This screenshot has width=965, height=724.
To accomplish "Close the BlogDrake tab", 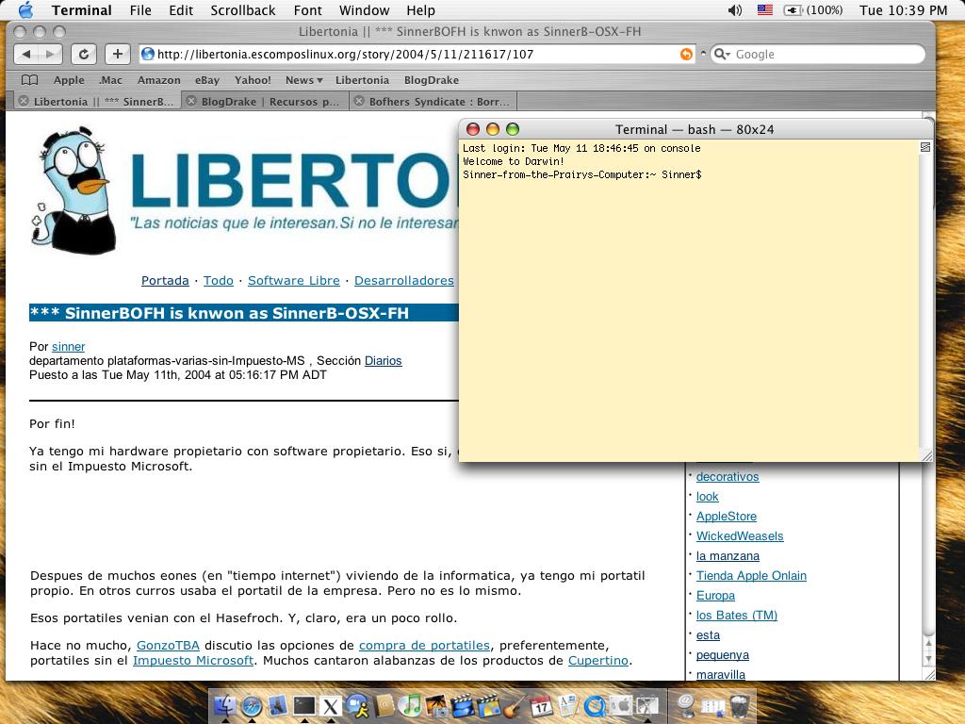I will (x=191, y=101).
